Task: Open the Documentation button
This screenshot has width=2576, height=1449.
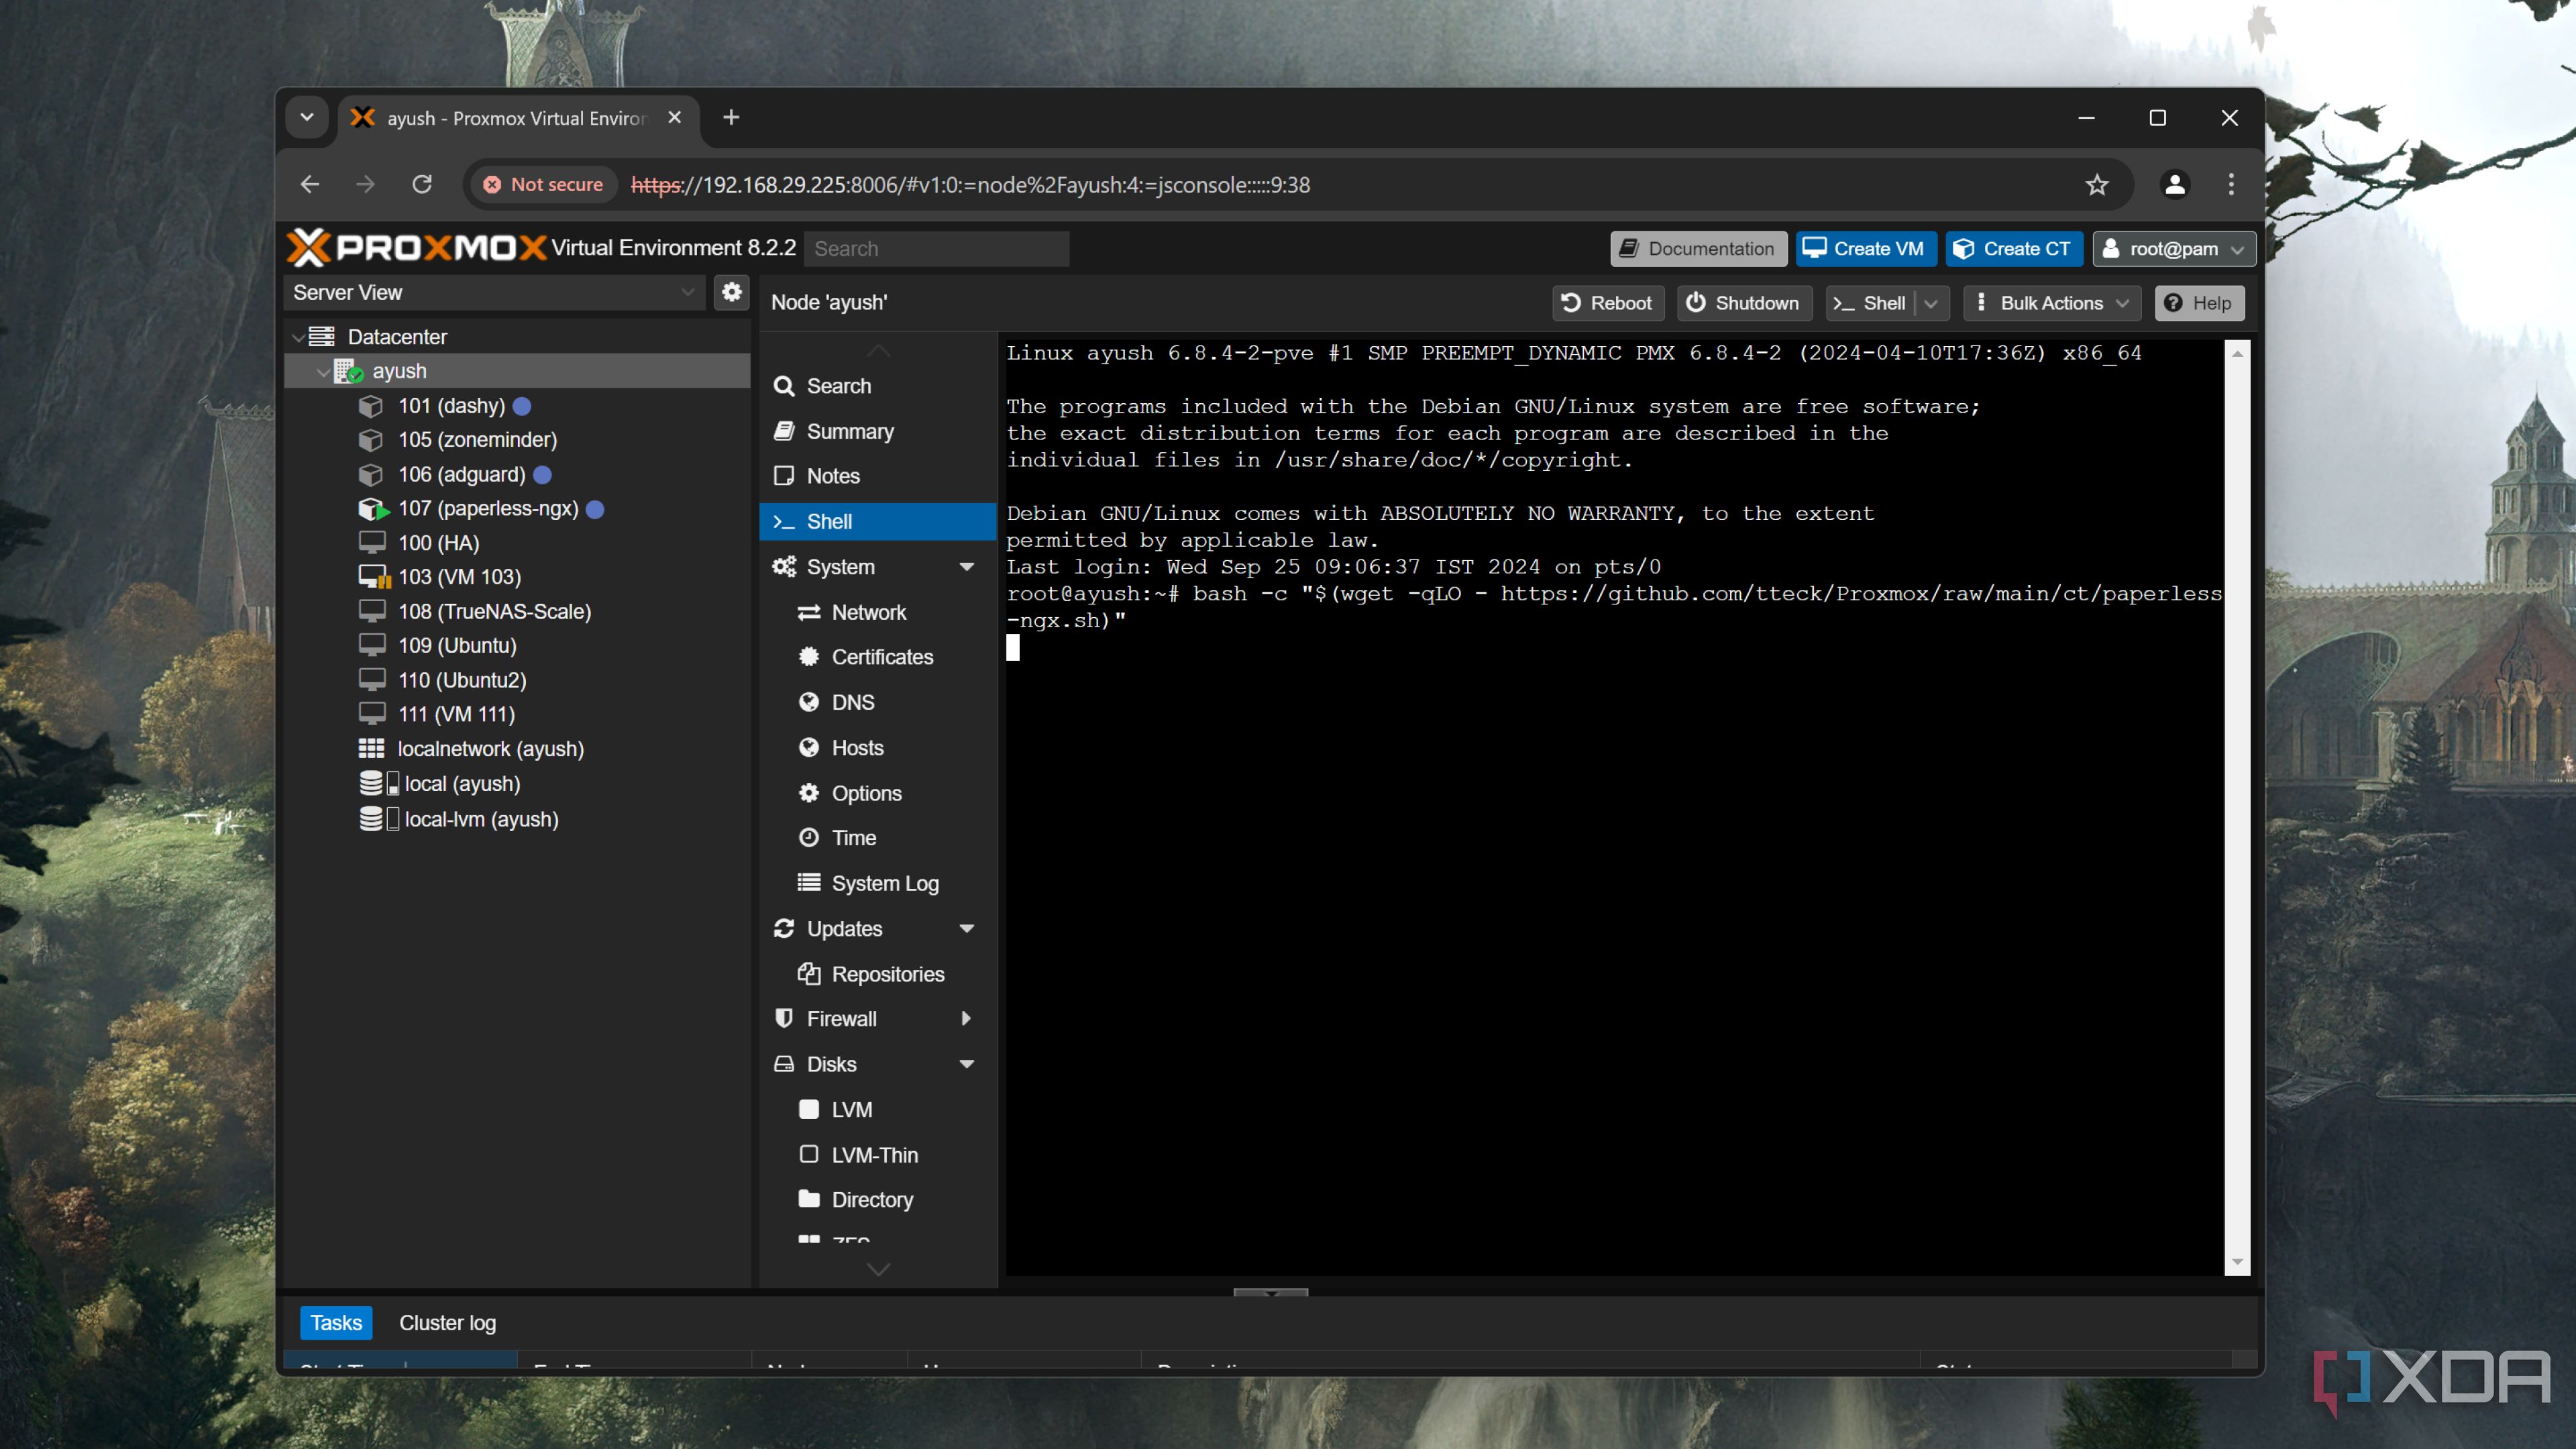Action: point(1698,249)
